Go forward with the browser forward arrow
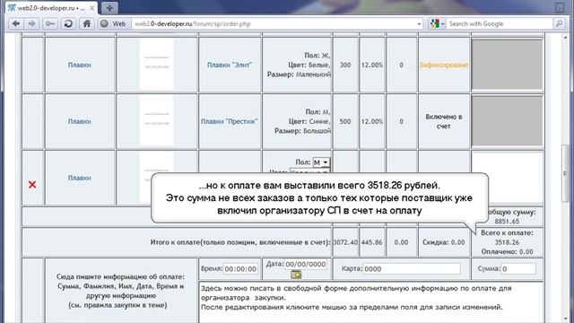The height and width of the screenshot is (323, 574). point(32,24)
